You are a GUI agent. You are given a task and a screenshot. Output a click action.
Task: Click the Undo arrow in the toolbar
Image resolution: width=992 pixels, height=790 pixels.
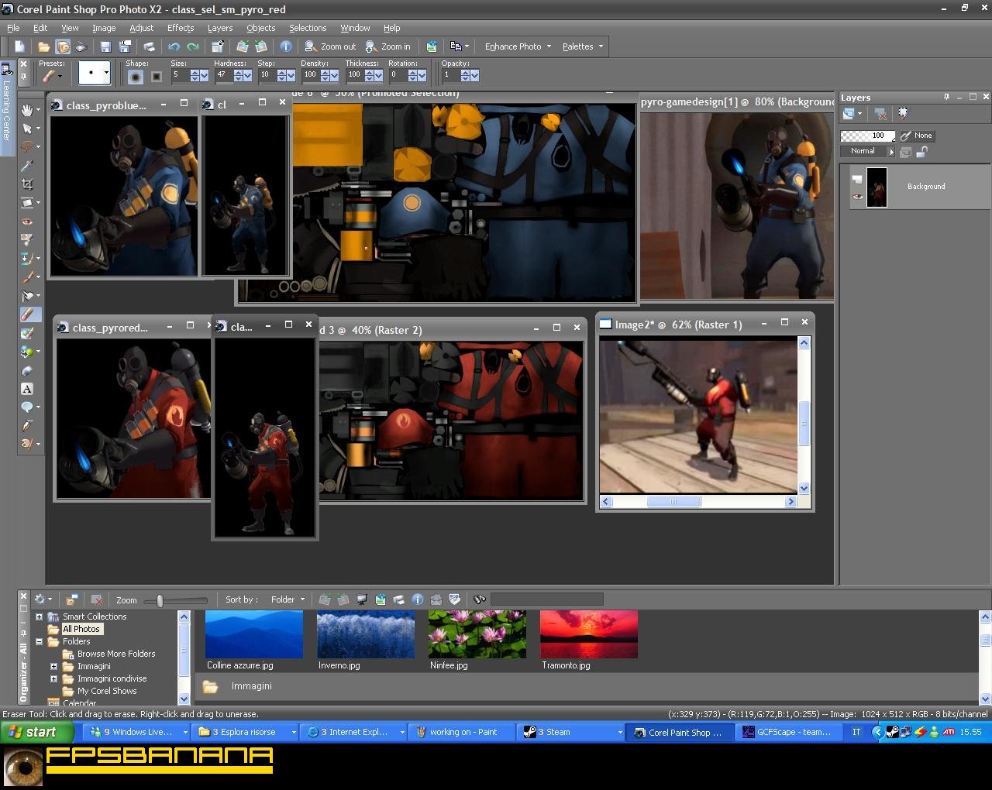(174, 46)
